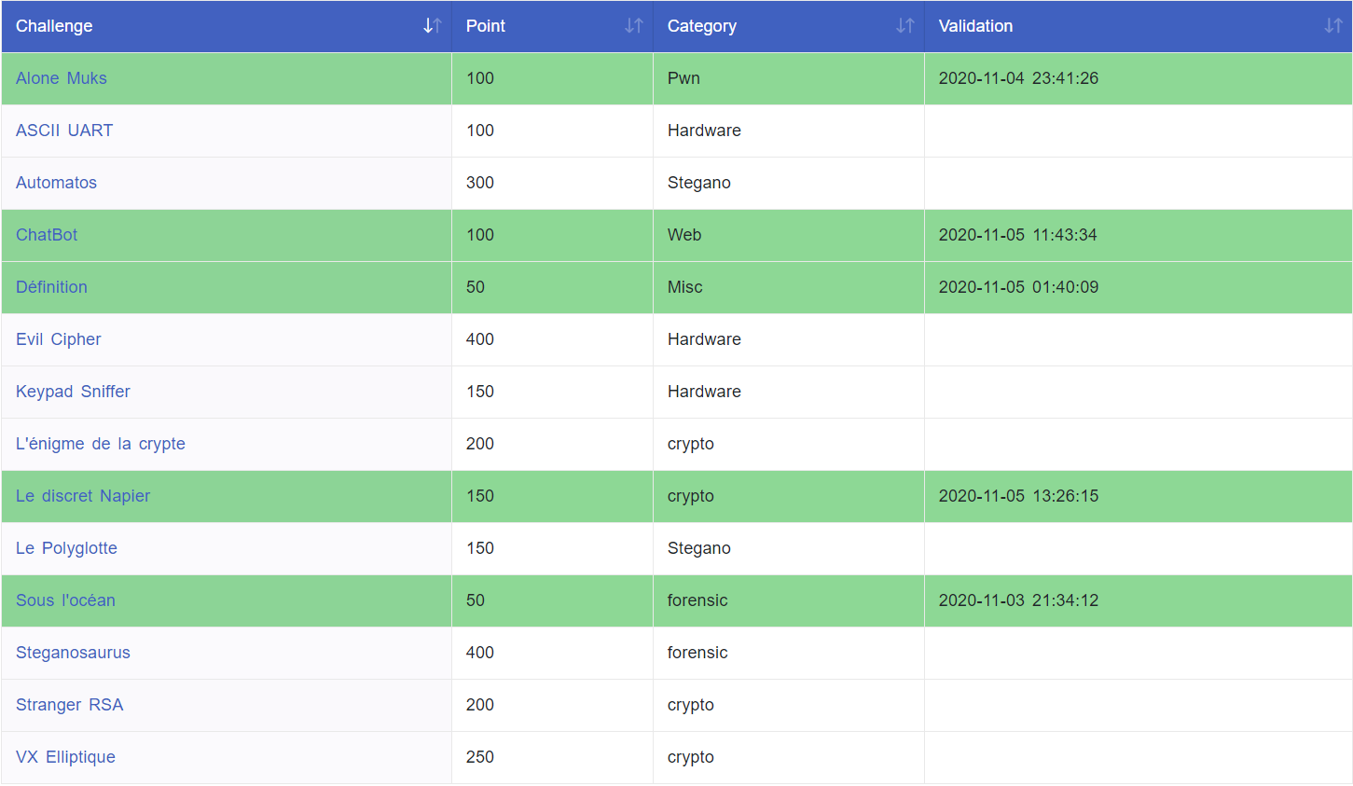1353x786 pixels.
Task: Click the 150 points value for Keypad Sniffer
Action: click(x=480, y=392)
